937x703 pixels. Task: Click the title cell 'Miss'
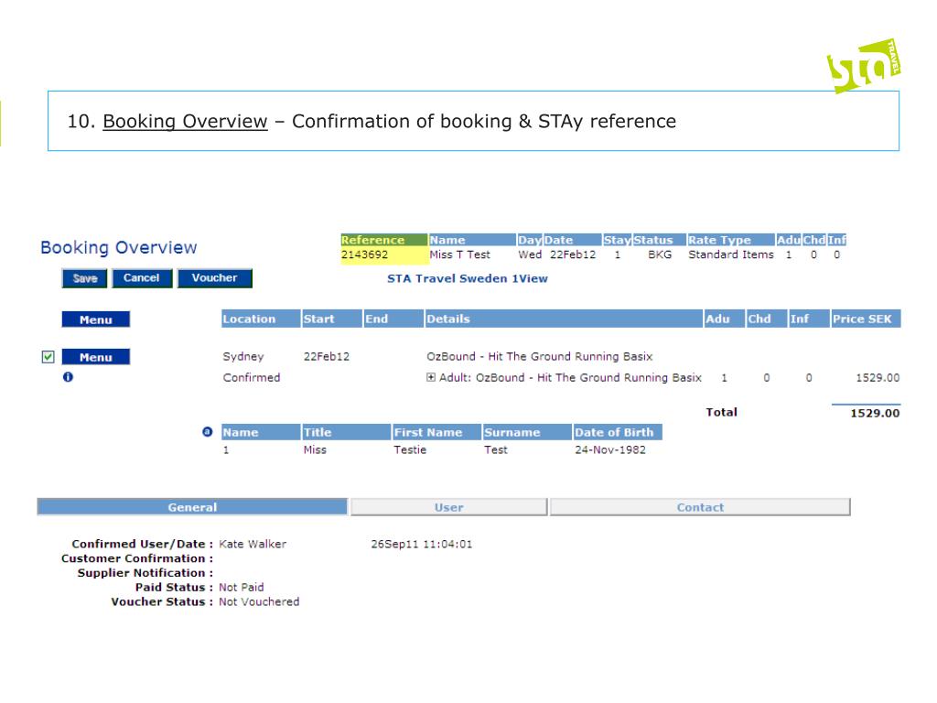click(x=315, y=449)
